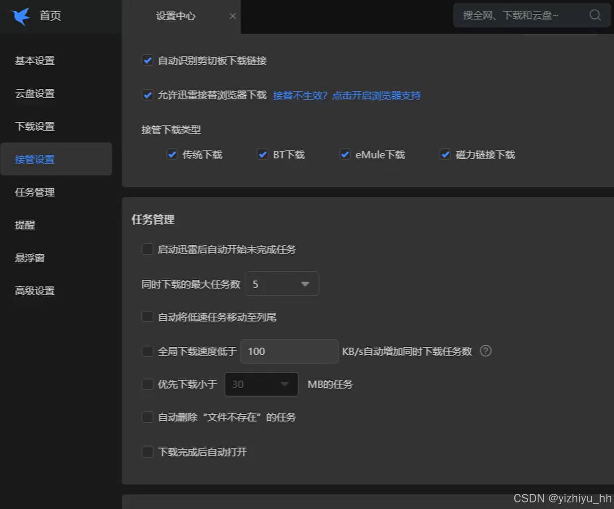614x509 pixels.
Task: Open 悬浮窗 in sidebar
Action: pos(30,258)
